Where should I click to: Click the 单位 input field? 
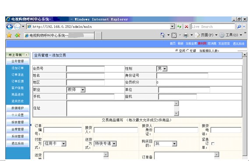click(x=184, y=90)
